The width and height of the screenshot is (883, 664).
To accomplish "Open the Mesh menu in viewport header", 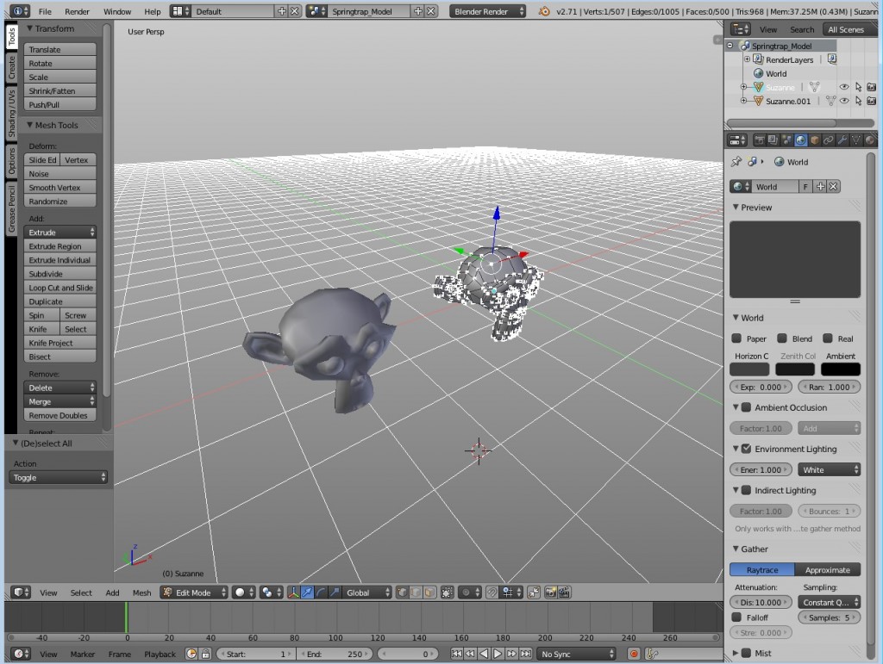I will point(141,593).
